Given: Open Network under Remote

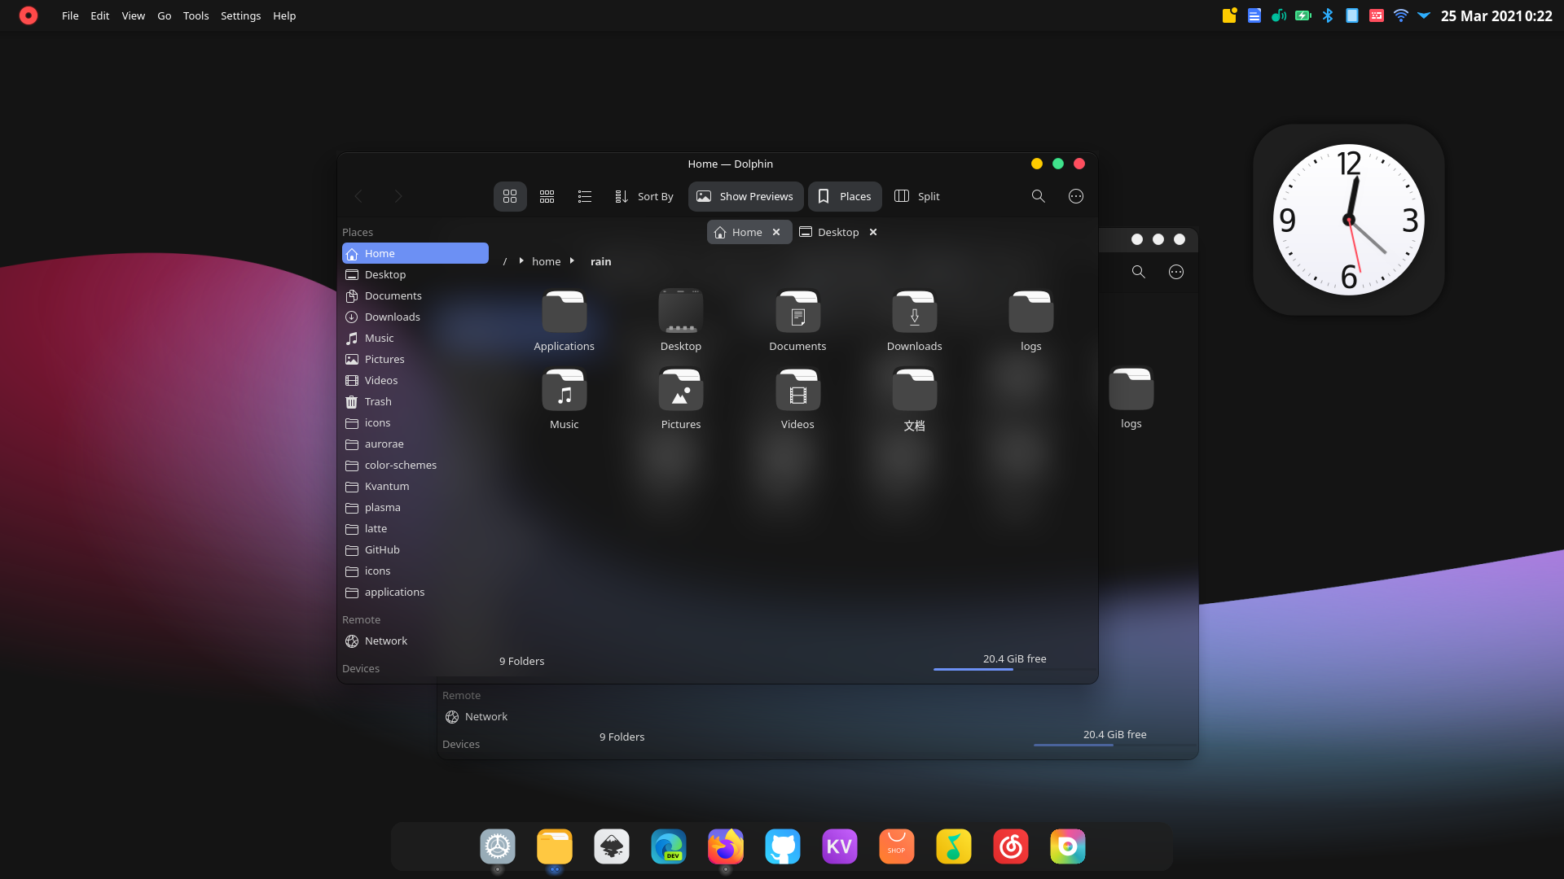Looking at the screenshot, I should [385, 641].
